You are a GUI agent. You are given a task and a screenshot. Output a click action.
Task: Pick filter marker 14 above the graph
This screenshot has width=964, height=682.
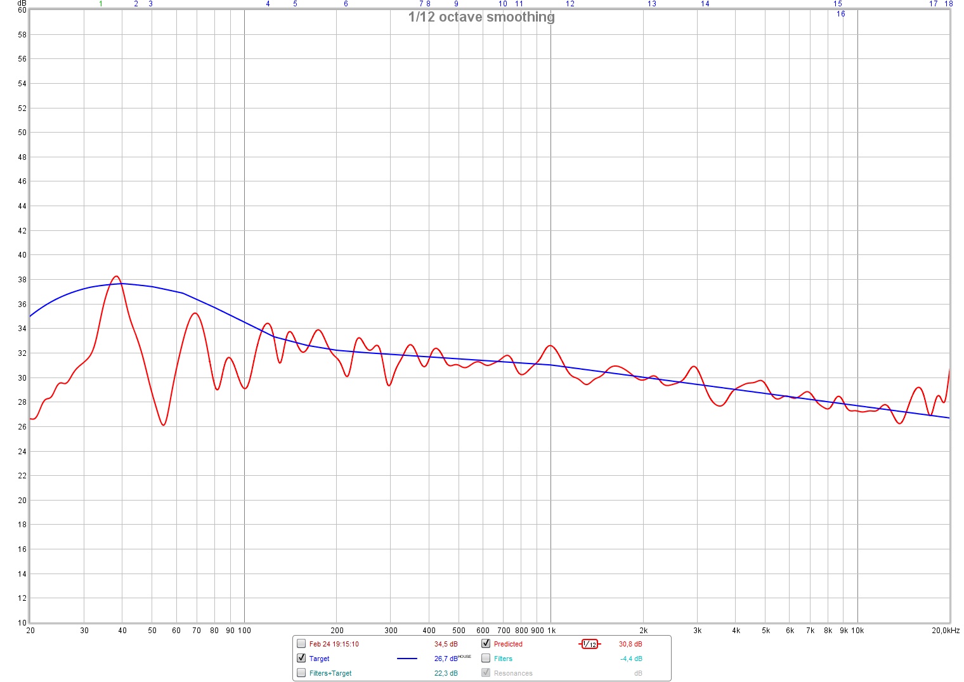[705, 4]
